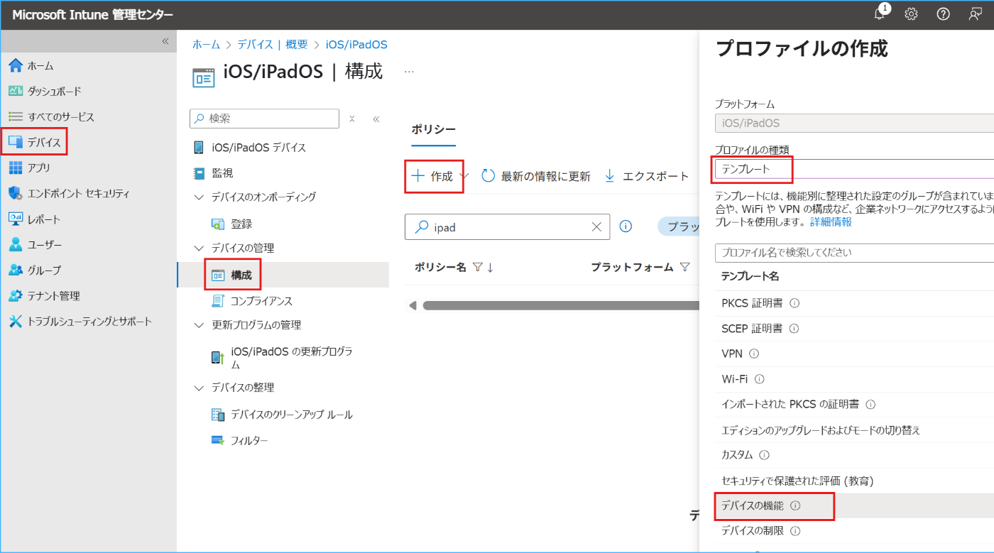
Task: Click the ホーム breadcrumb link
Action: click(206, 44)
